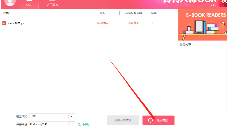The width and height of the screenshot is (227, 126).
Task: Click the 继续添加文件 button
Action: pyautogui.click(x=123, y=120)
